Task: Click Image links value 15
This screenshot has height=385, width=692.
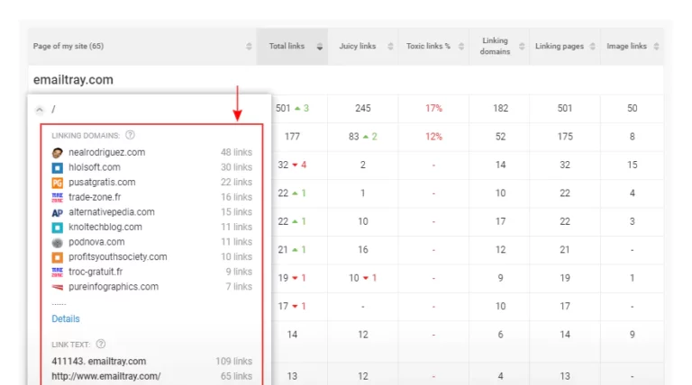Action: coord(632,165)
